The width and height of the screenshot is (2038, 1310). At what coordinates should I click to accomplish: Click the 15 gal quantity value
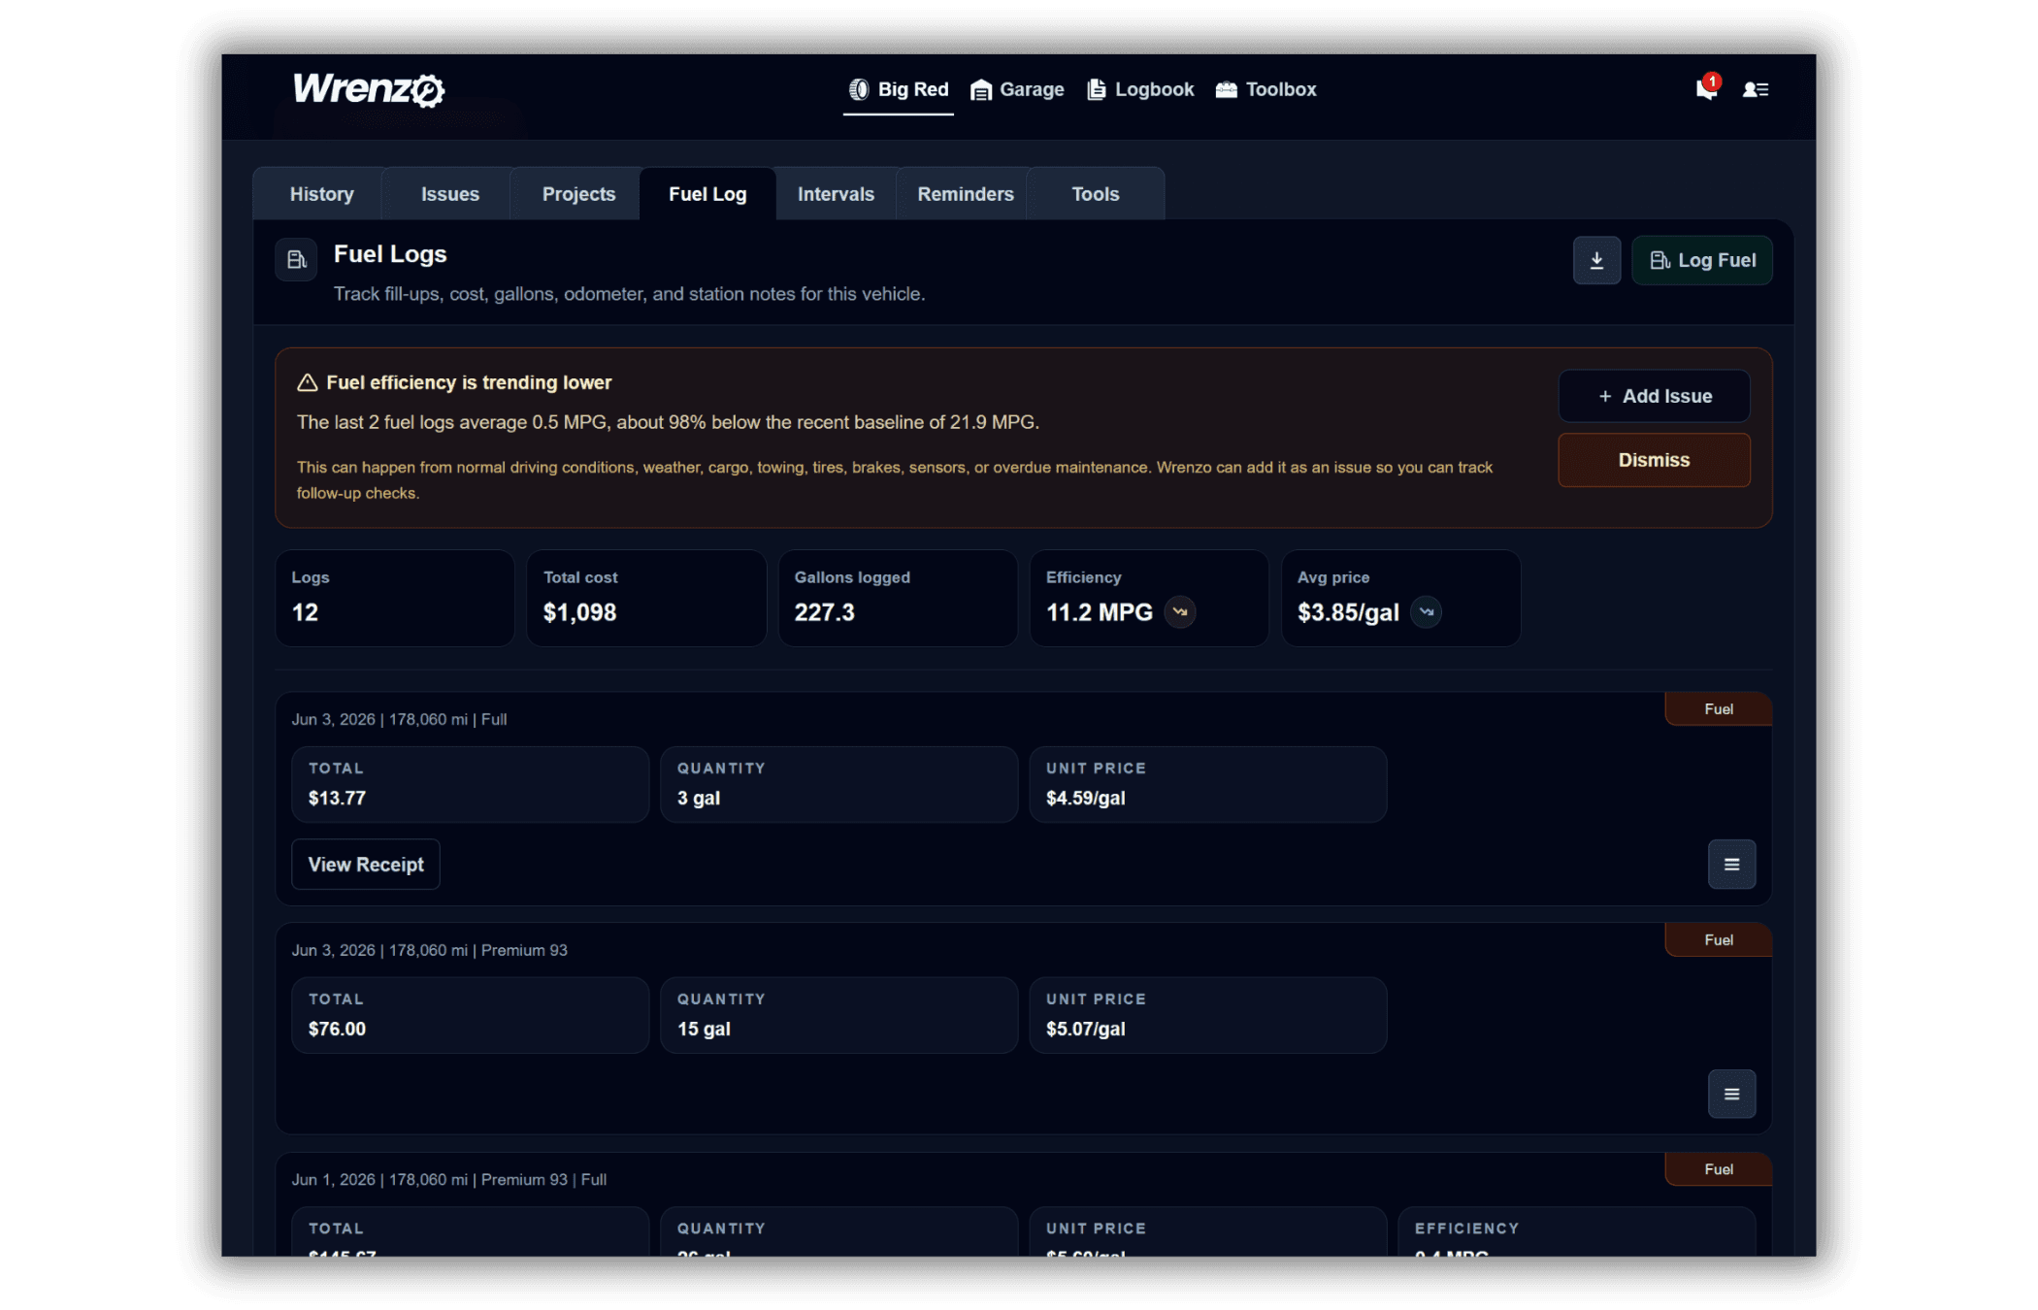click(x=704, y=1029)
